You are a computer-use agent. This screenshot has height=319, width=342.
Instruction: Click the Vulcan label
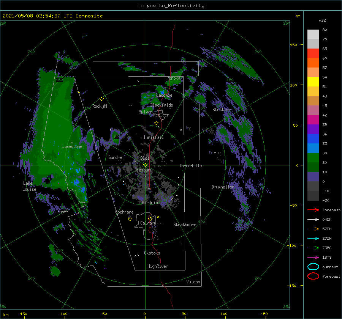point(193,281)
